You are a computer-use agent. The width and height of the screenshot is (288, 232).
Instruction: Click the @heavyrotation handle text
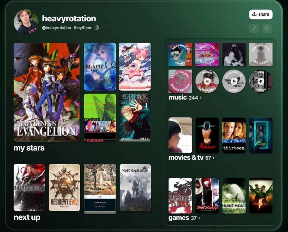56,28
